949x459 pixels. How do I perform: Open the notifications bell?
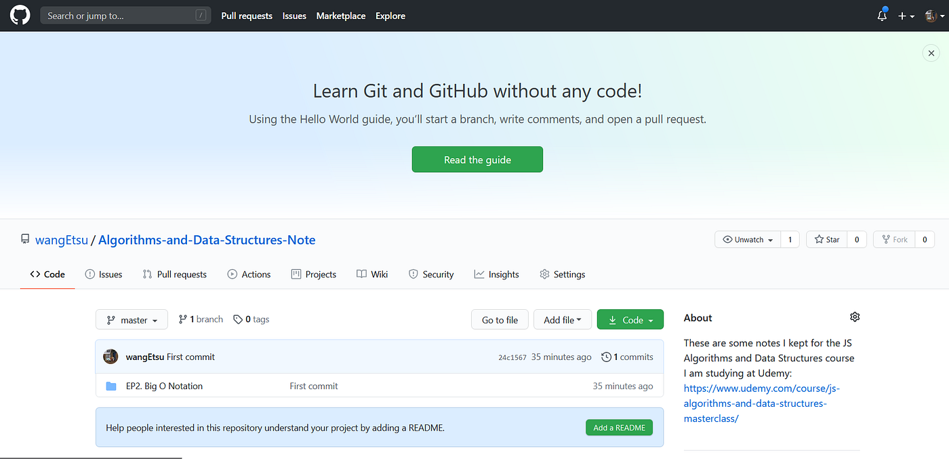click(882, 16)
